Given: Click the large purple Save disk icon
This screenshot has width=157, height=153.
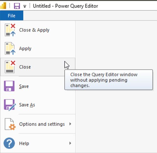Looking at the screenshot, I should tap(9, 86).
